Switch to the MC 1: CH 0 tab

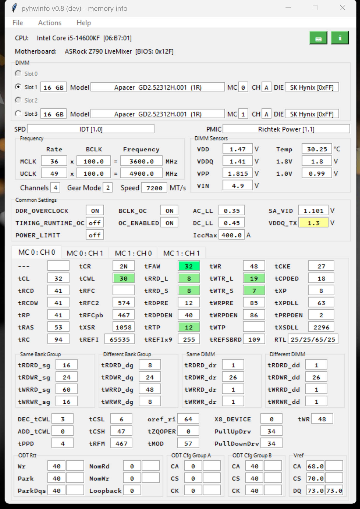point(133,253)
